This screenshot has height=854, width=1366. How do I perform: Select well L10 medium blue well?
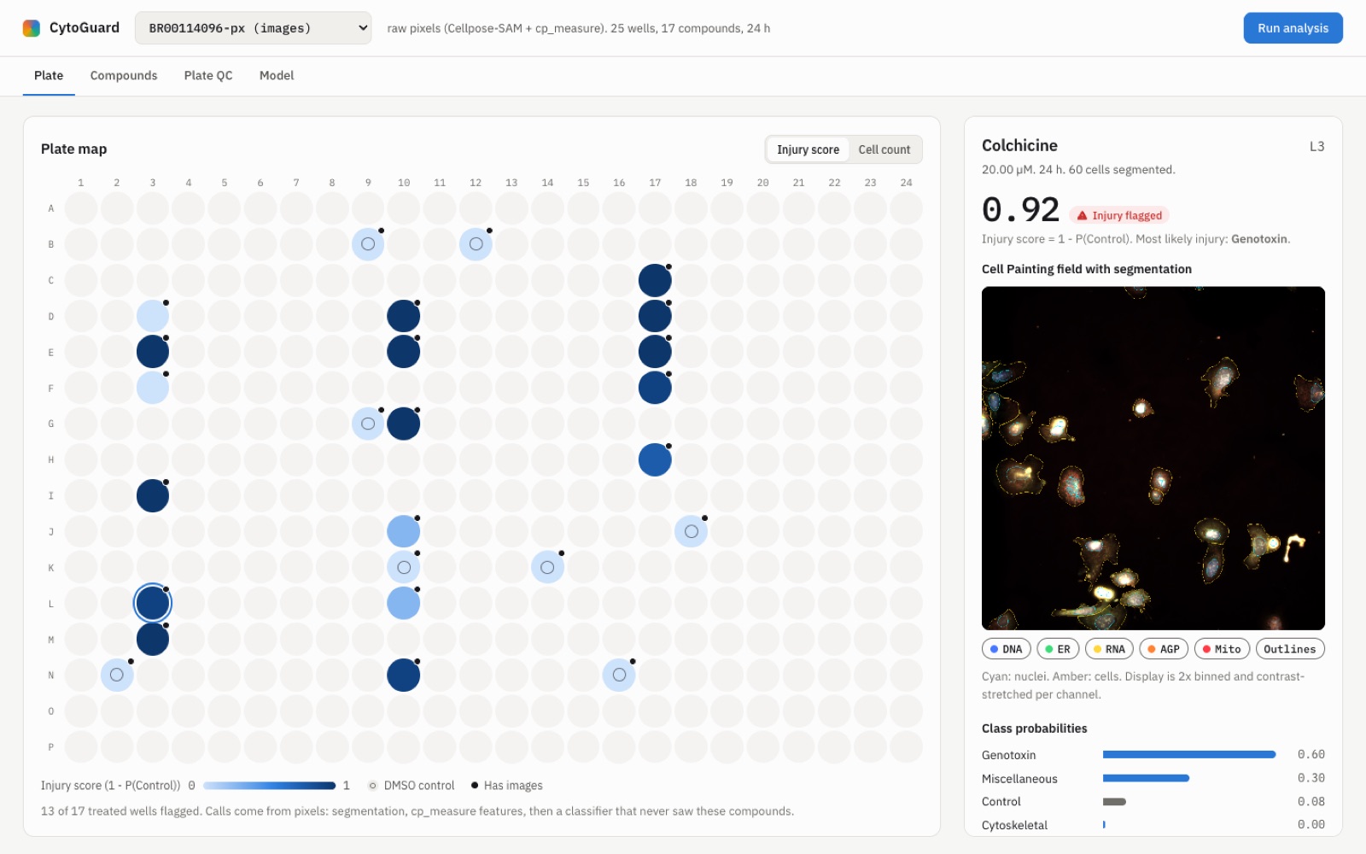[x=404, y=603]
